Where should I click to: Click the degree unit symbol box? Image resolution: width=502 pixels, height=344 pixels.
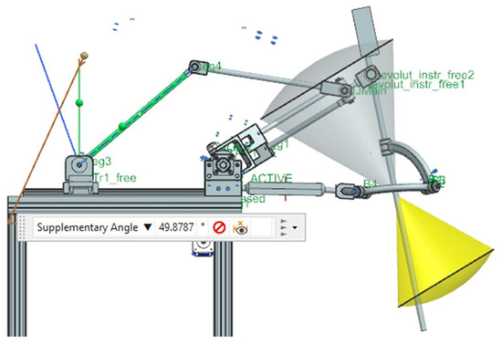pos(203,227)
